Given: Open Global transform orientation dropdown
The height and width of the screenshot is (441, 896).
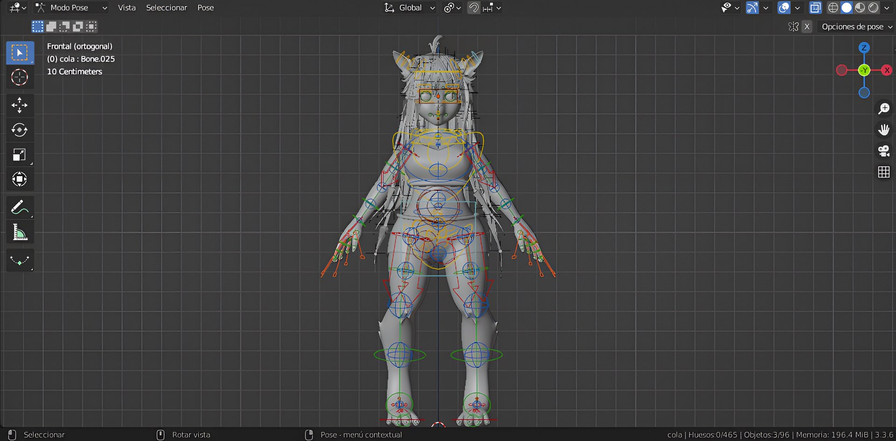Looking at the screenshot, I should pyautogui.click(x=409, y=7).
